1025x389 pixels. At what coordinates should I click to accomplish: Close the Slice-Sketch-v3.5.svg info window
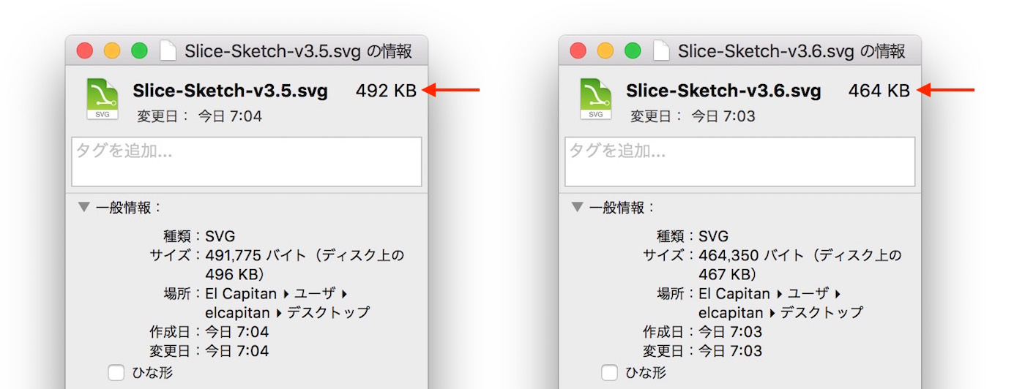pyautogui.click(x=85, y=51)
